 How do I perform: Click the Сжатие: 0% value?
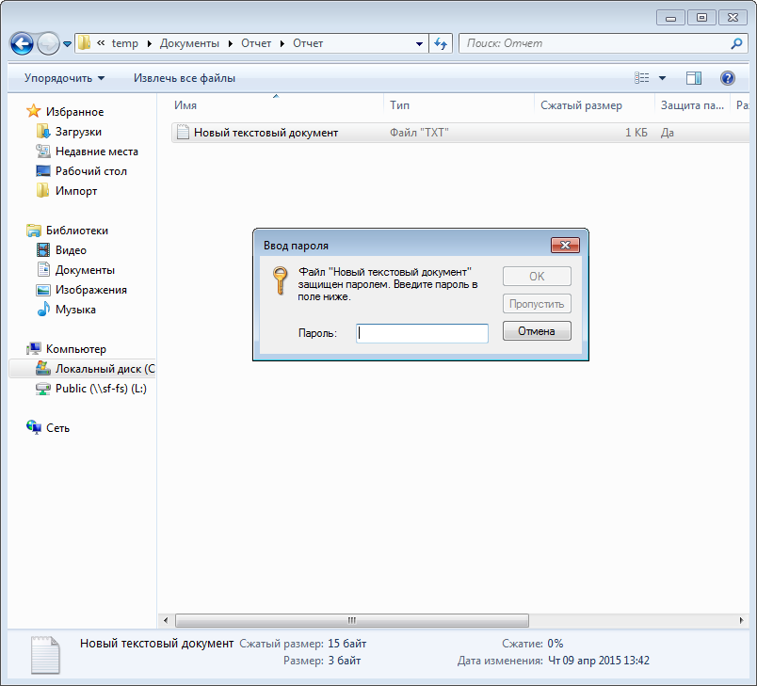(x=556, y=644)
